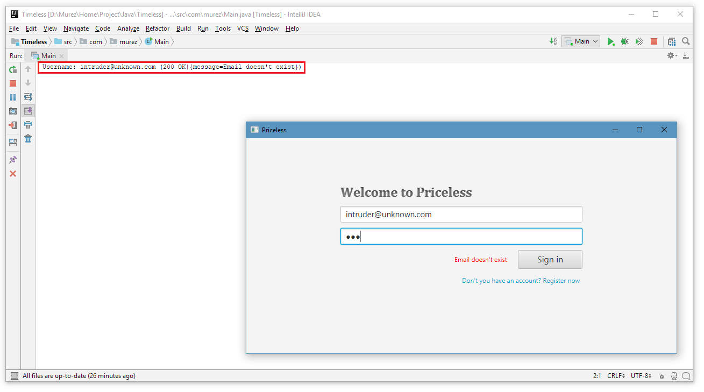The height and width of the screenshot is (392, 704).
Task: Stop the running process with the red square
Action: tap(13, 83)
